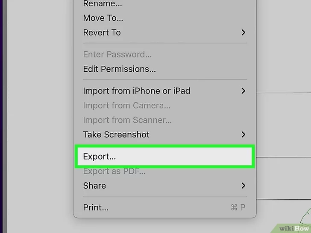Select Edit Permissions... in the menu
The height and width of the screenshot is (233, 311).
pyautogui.click(x=119, y=69)
